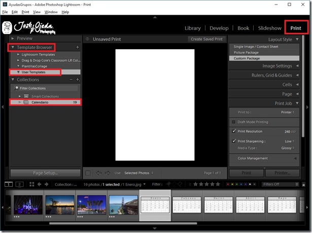Viewport: 312px width, 233px height.
Task: Collapse the PlantillasCollage folder
Action: 18,66
